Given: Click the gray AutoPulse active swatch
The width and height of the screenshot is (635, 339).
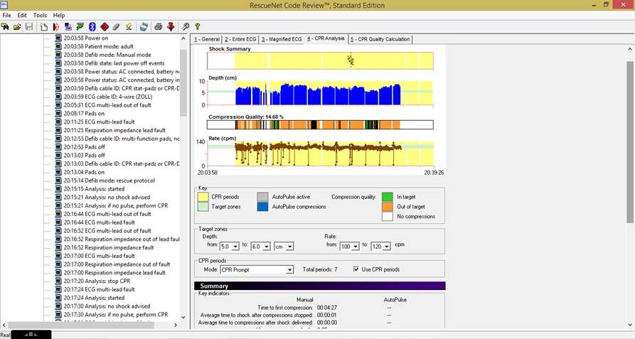Looking at the screenshot, I should click(262, 197).
